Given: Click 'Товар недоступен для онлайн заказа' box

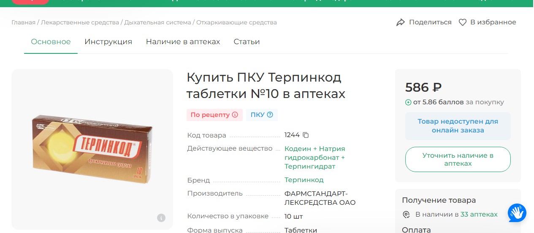Looking at the screenshot, I should [x=458, y=126].
